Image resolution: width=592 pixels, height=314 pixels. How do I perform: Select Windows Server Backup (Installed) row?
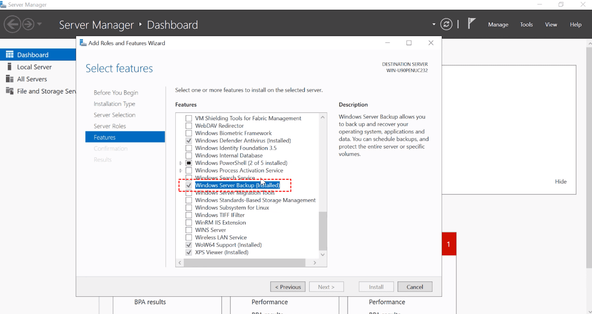point(237,185)
